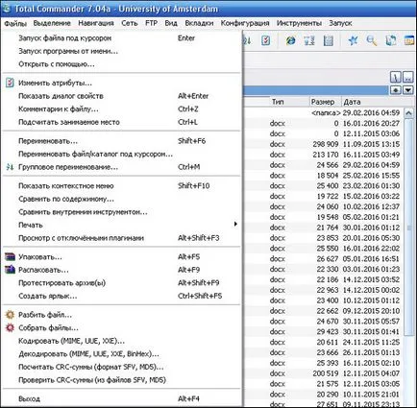Sort the file list by the Размер column

325,102
